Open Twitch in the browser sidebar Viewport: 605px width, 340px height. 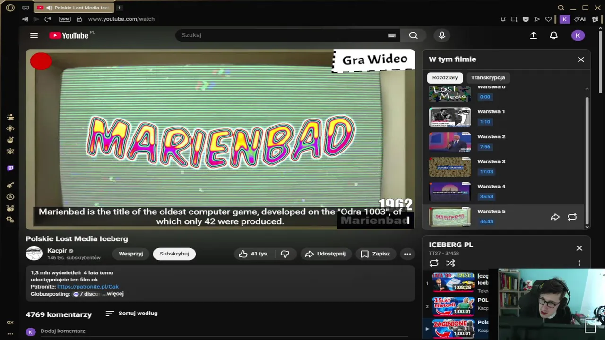coord(10,168)
